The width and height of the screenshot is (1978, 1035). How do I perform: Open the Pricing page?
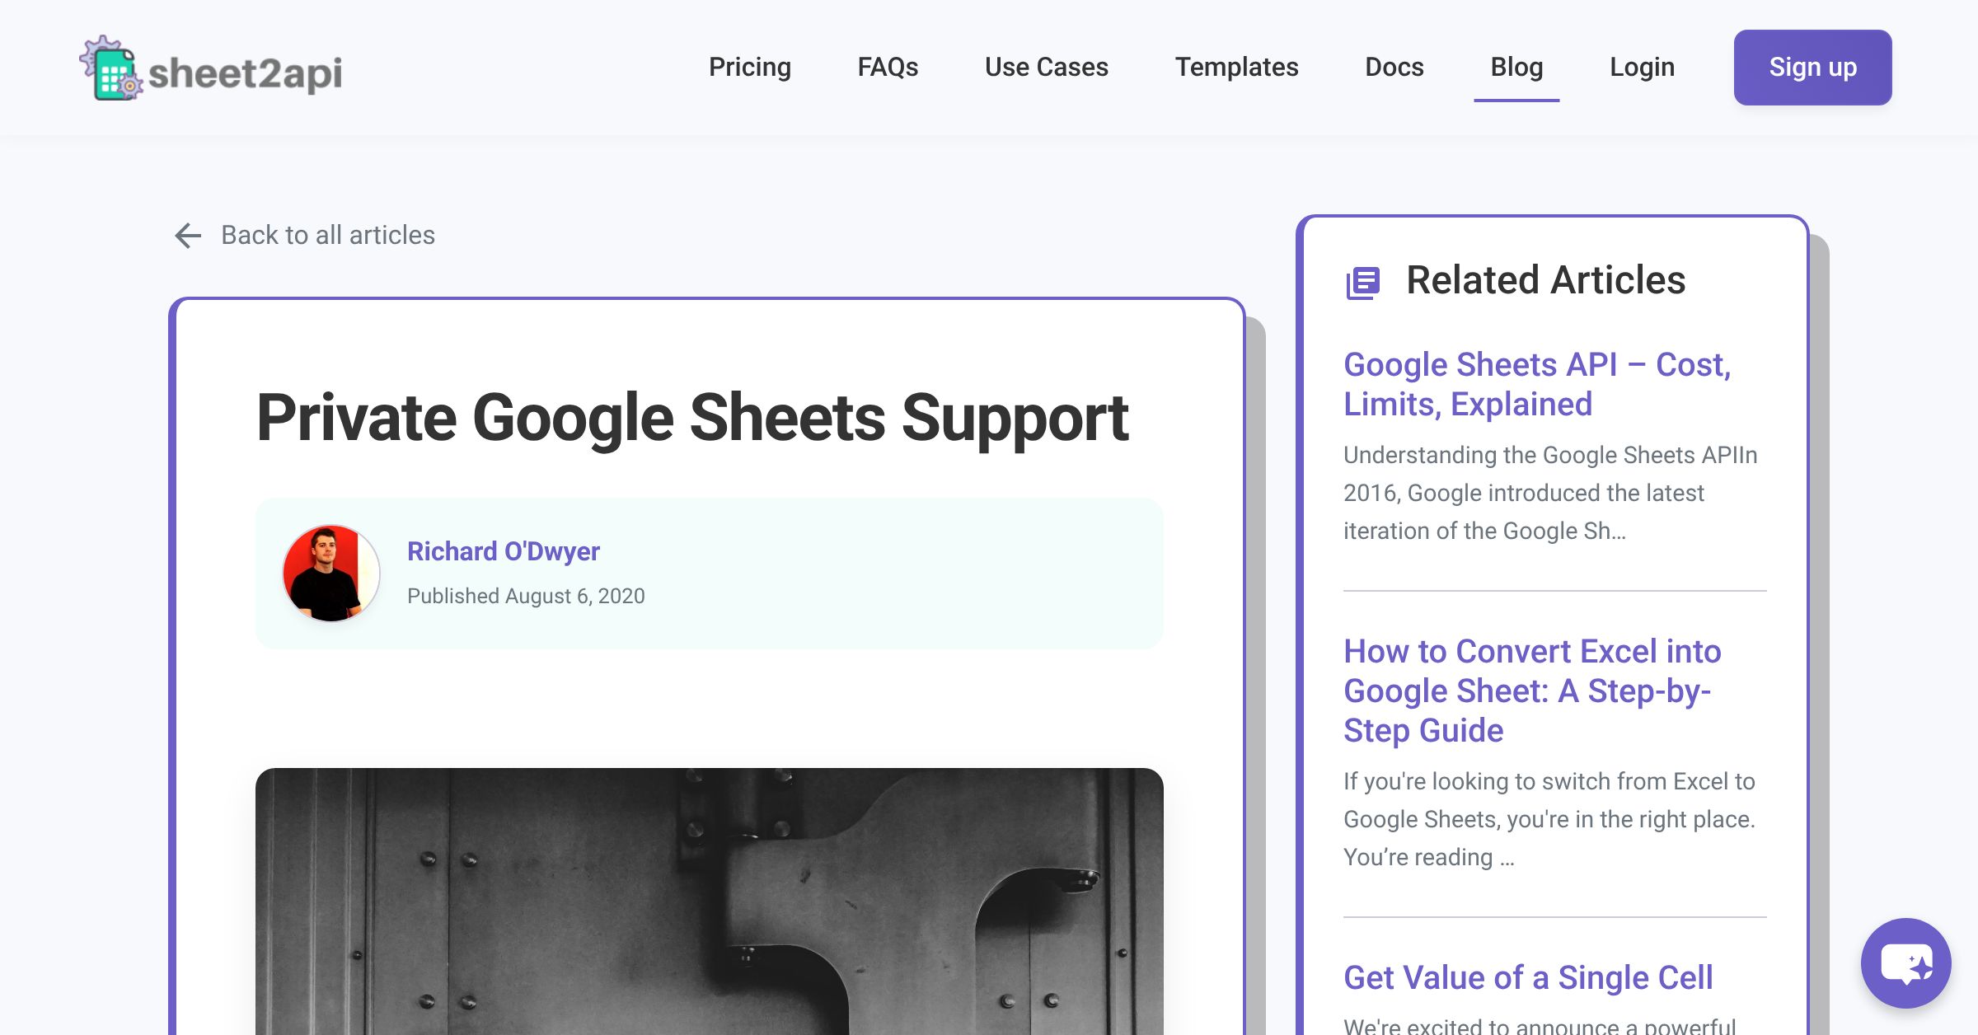click(x=749, y=68)
